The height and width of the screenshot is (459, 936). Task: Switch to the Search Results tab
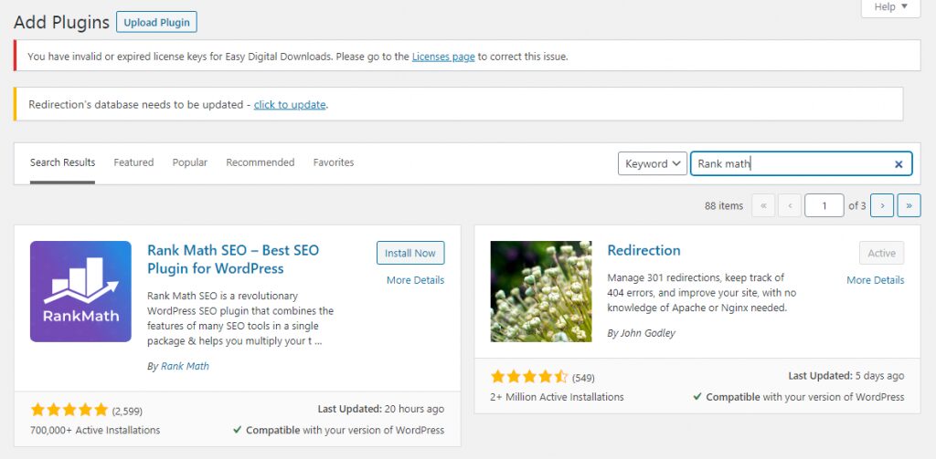pyautogui.click(x=63, y=162)
